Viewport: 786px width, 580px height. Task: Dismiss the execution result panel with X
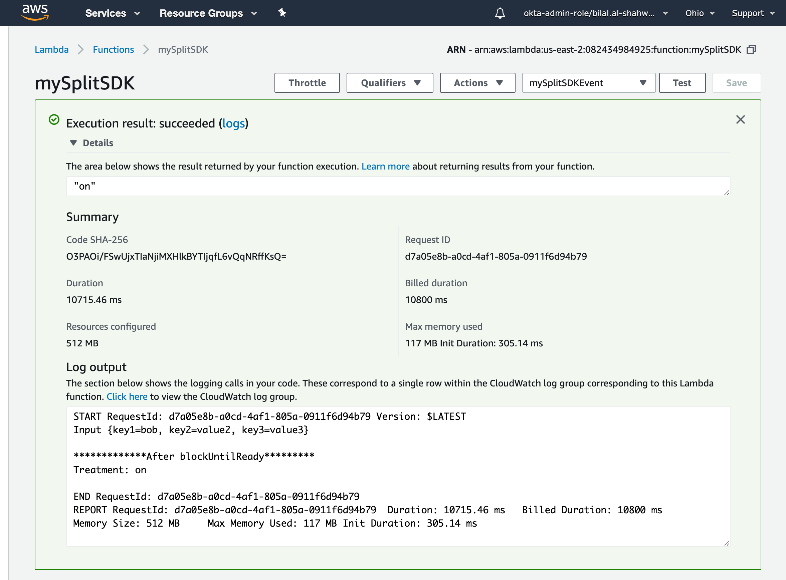pos(740,120)
